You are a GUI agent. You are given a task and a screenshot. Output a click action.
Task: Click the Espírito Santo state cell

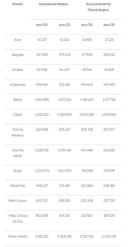pos(18,153)
